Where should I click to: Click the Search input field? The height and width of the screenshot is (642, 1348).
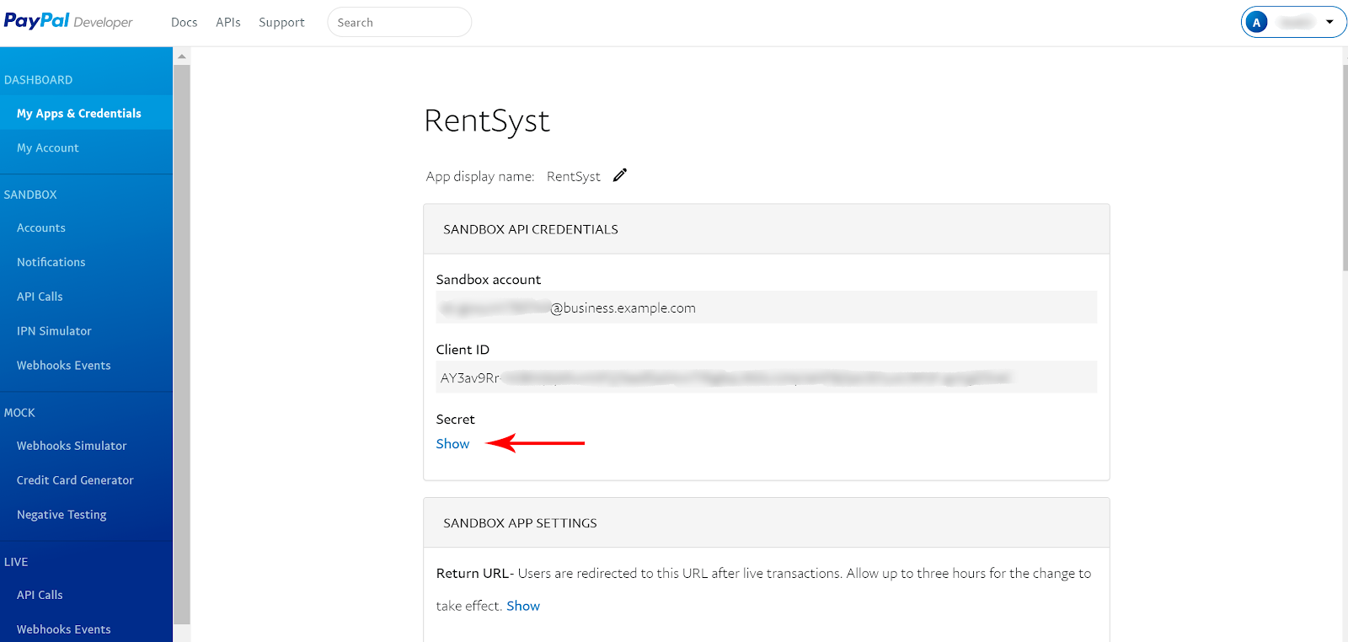pyautogui.click(x=399, y=23)
